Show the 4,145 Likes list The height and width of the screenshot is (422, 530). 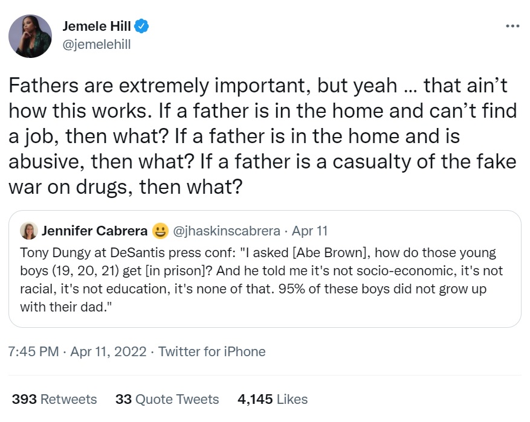(x=273, y=399)
